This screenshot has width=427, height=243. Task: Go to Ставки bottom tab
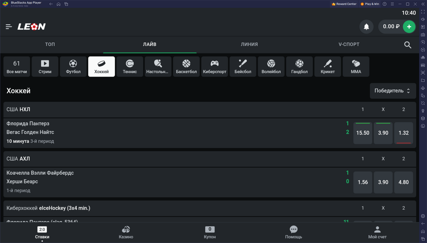(42, 232)
